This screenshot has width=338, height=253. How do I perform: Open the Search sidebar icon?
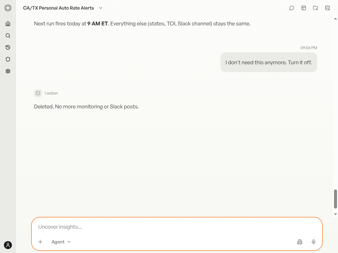click(8, 36)
